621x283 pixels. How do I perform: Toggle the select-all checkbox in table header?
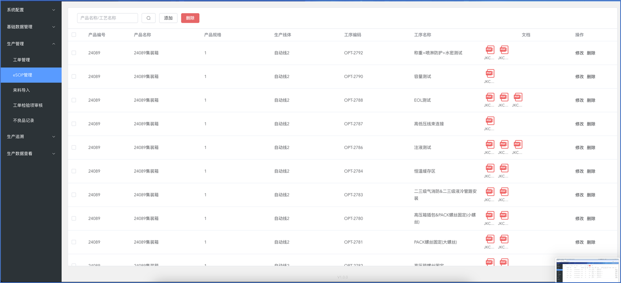74,35
